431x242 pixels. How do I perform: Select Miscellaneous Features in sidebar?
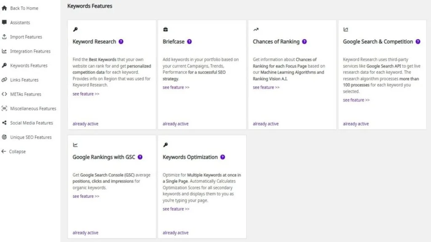pos(33,109)
